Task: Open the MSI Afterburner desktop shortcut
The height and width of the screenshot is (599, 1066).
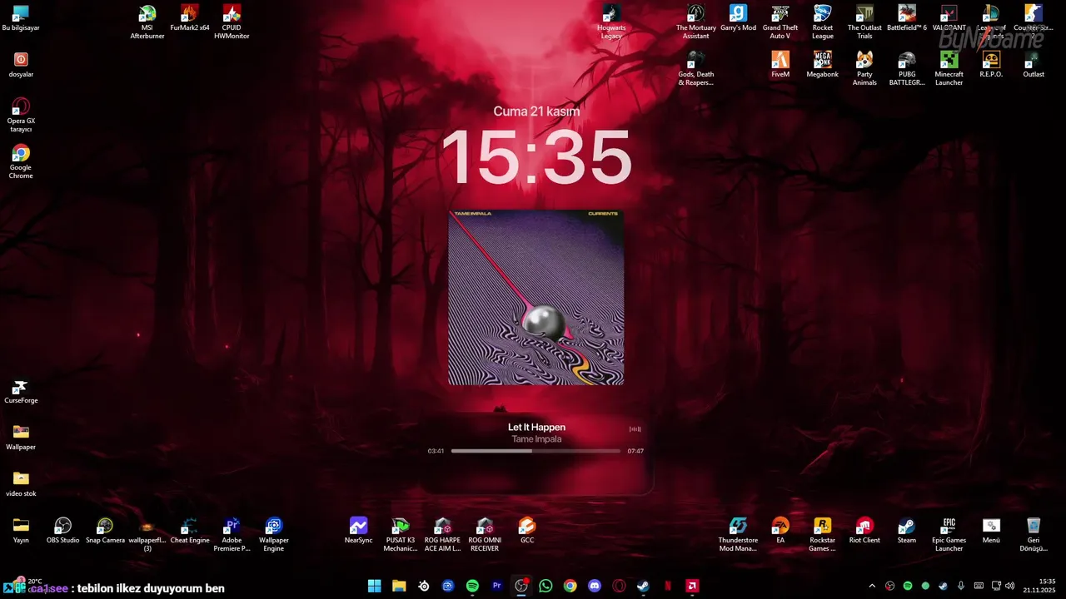Action: click(147, 22)
